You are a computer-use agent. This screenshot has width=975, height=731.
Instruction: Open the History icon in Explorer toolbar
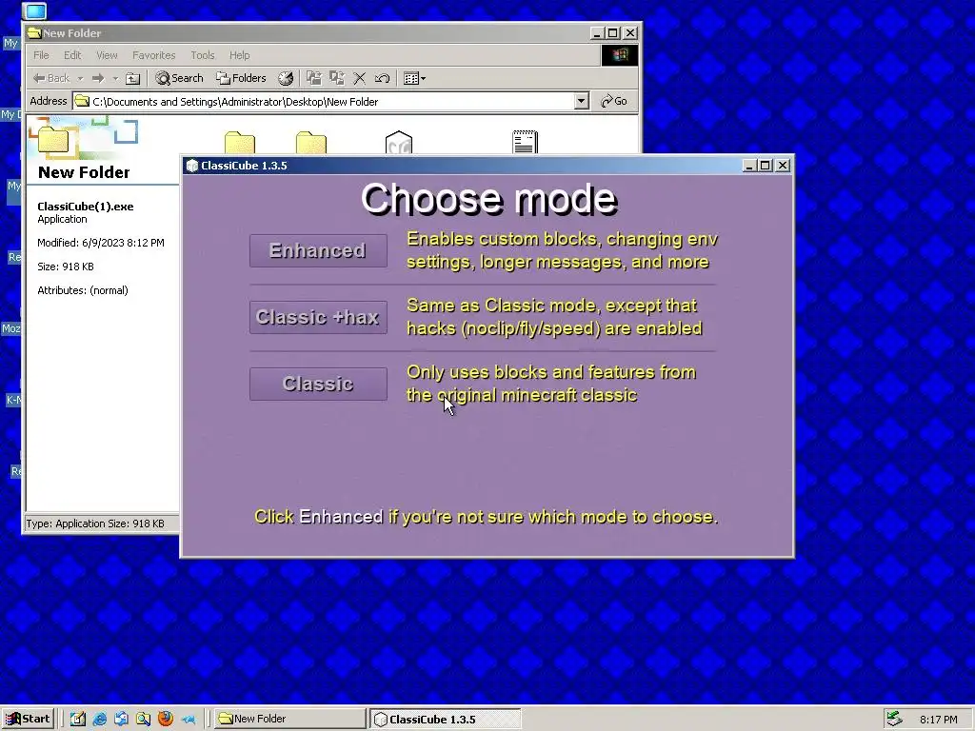(x=286, y=78)
